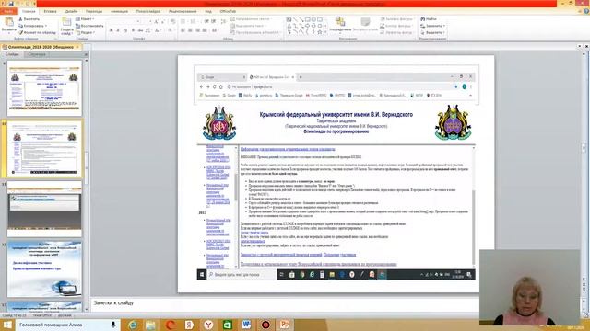Image resolution: width=590 pixels, height=331 pixels.
Task: Open Заменить (Replace) dropdown
Action: pos(432,26)
